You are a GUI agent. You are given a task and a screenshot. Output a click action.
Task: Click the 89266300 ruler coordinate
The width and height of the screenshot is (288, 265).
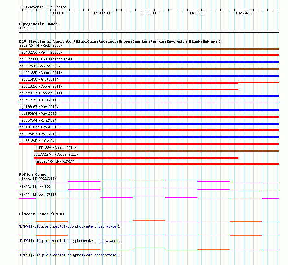tap(196, 13)
